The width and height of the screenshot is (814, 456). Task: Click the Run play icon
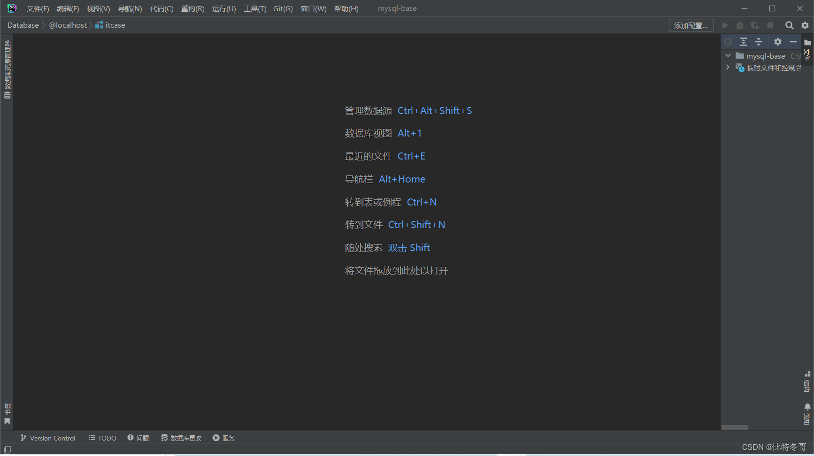click(725, 25)
